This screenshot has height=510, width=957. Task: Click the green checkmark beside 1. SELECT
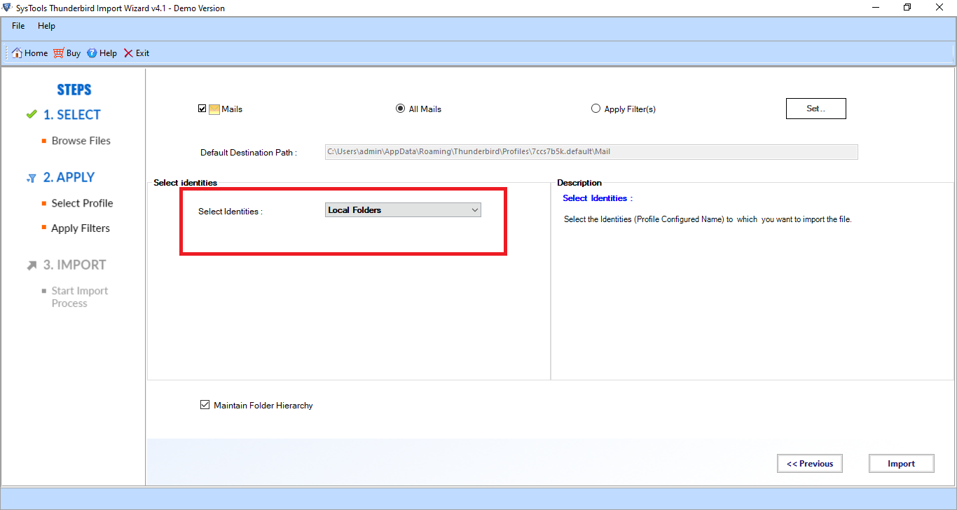click(x=31, y=114)
